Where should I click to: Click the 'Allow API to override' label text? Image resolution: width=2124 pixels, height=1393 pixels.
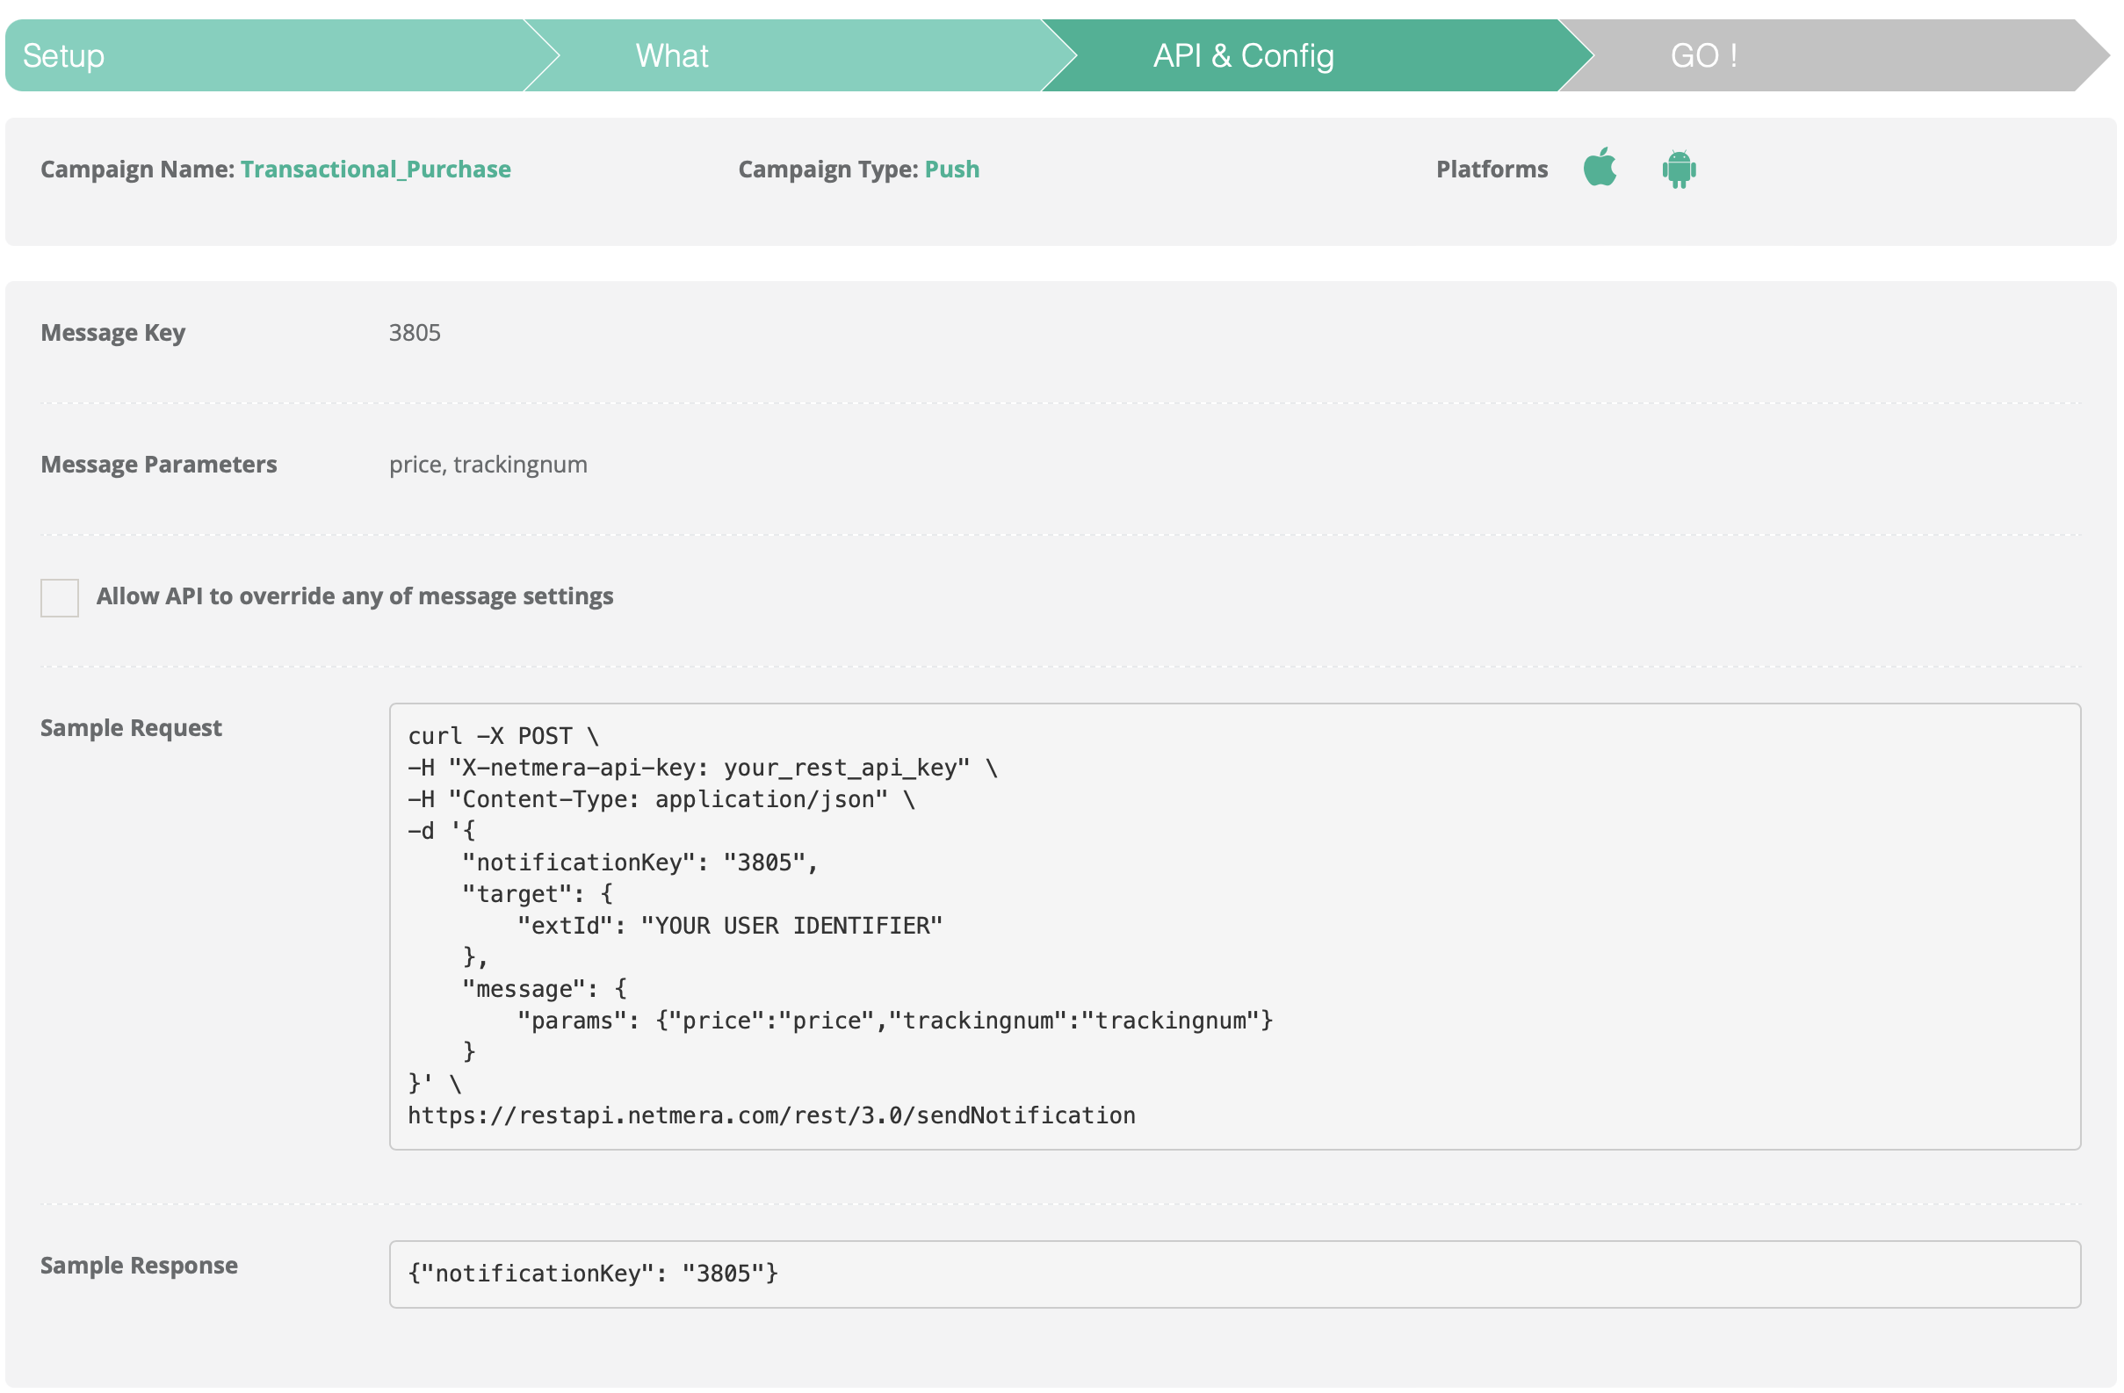pyautogui.click(x=354, y=596)
